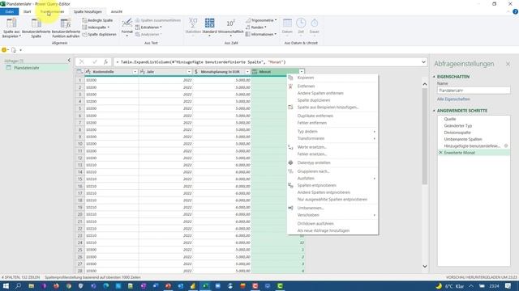This screenshot has height=291, width=519.
Task: Confirm formula with the checkmark icon
Action: click(95, 62)
